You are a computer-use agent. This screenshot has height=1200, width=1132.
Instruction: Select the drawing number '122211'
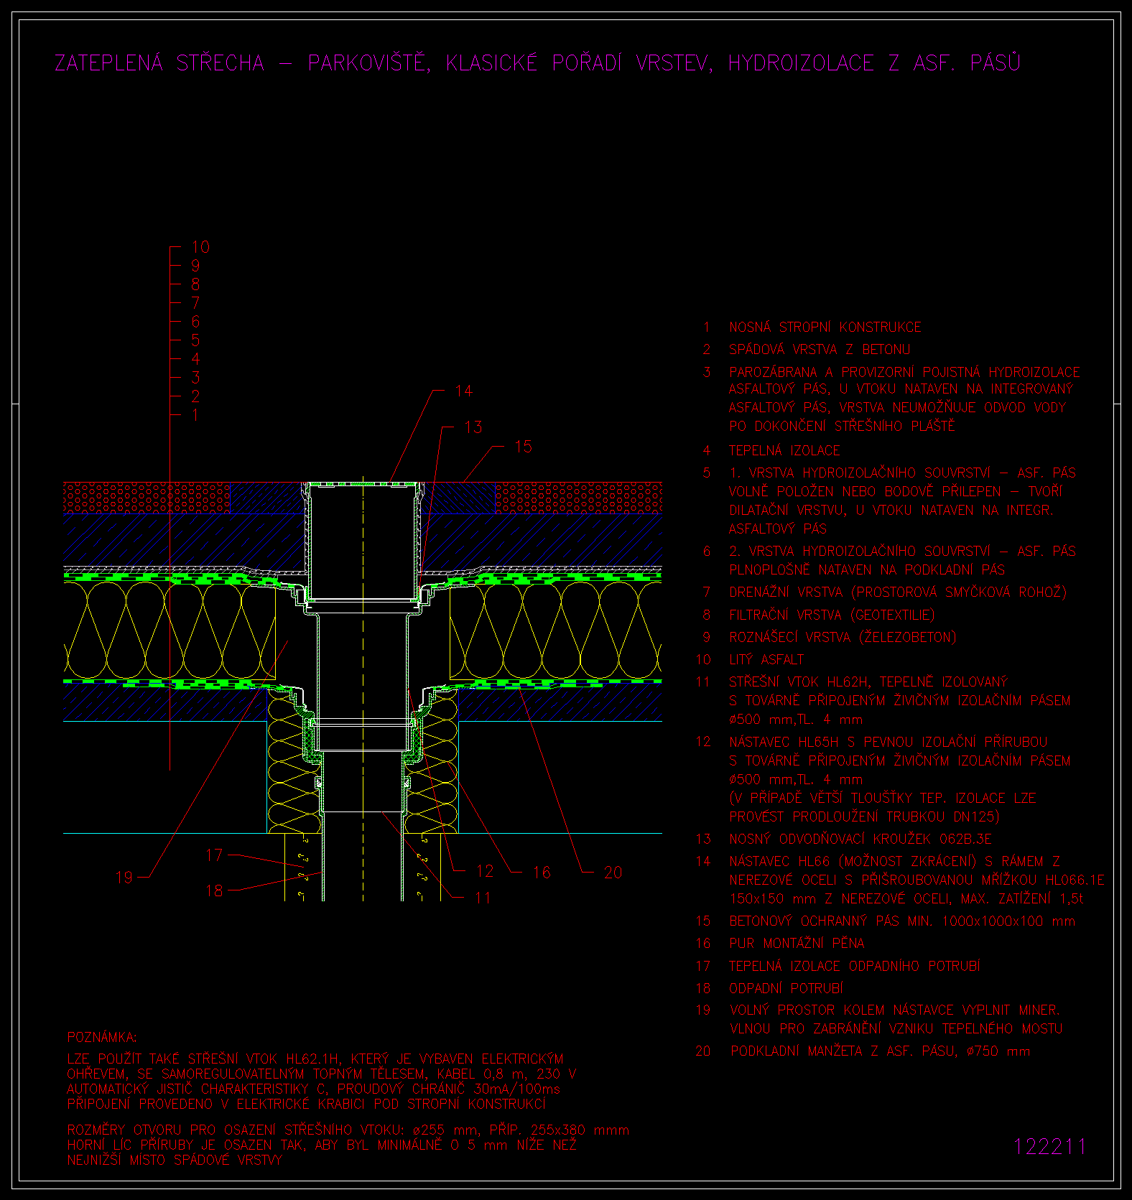pos(1049,1147)
